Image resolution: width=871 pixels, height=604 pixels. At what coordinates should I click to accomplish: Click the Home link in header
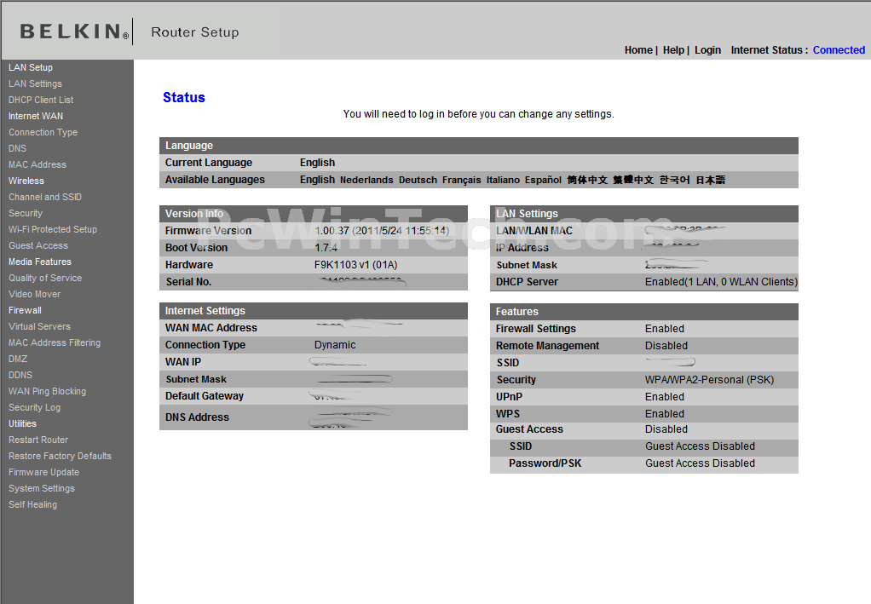tap(638, 50)
